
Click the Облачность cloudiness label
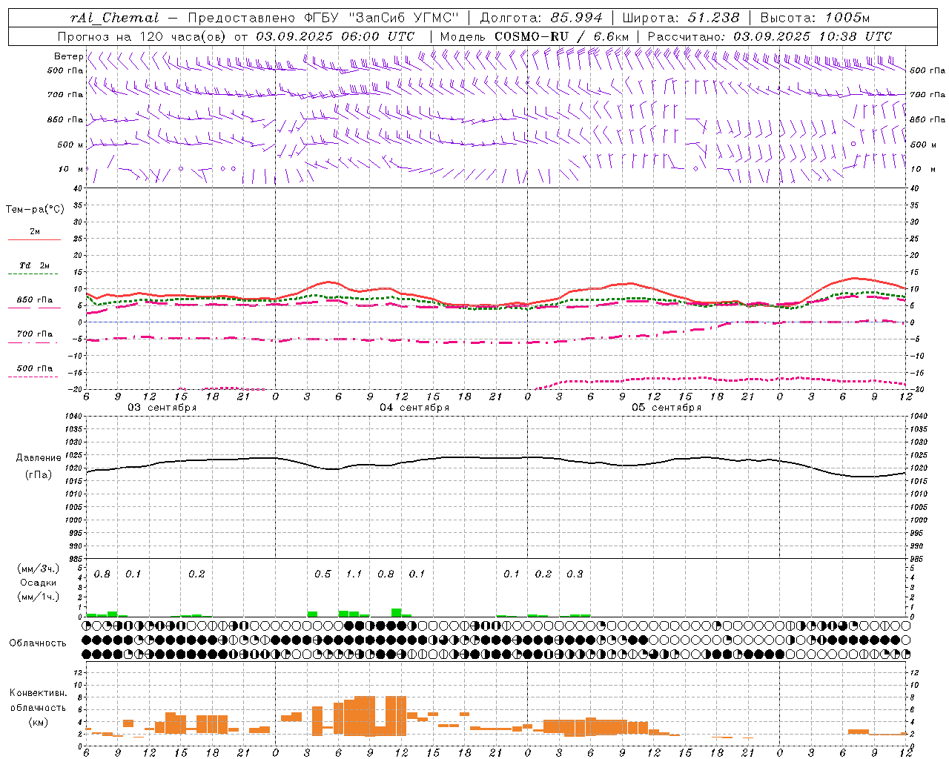[38, 643]
